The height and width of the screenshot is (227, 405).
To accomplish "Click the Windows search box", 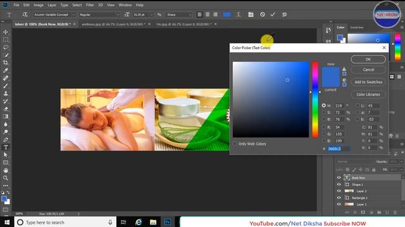I will 65,222.
